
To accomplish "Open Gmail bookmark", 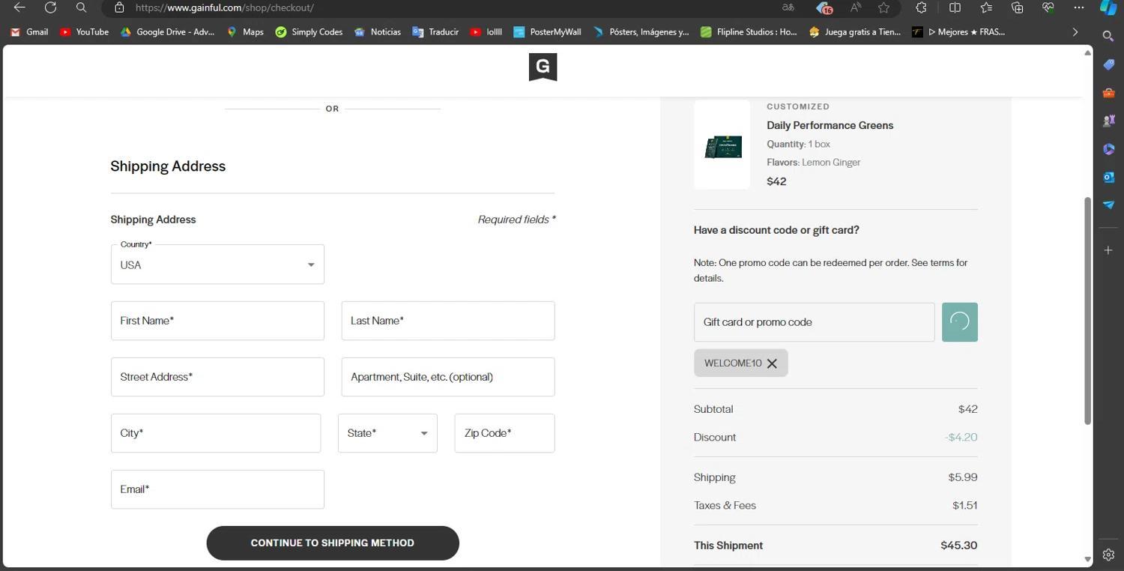I will click(29, 32).
